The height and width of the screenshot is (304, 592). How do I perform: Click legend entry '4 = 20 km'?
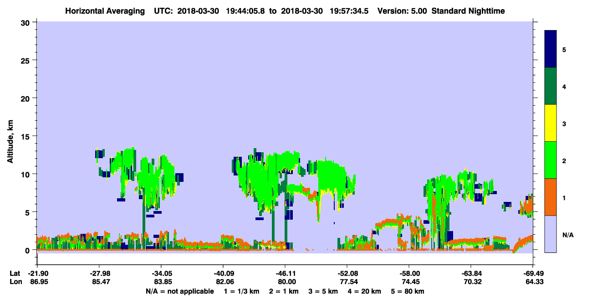[366, 291]
